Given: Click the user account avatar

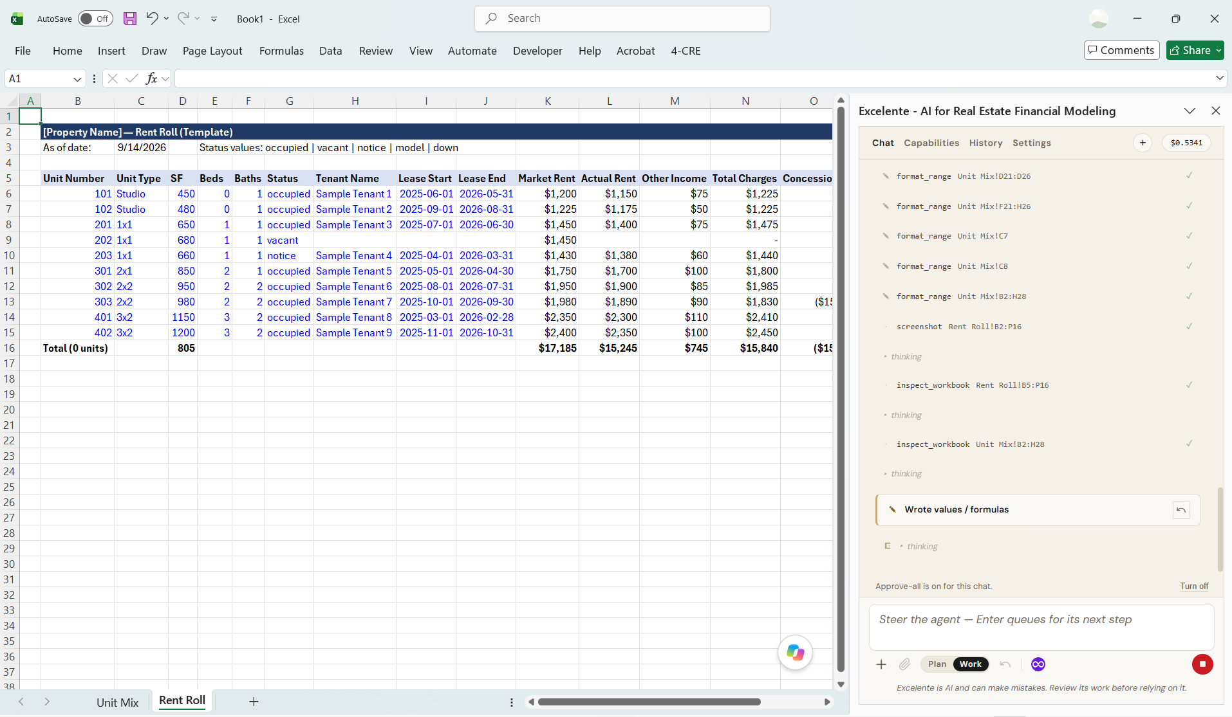Looking at the screenshot, I should point(1099,19).
